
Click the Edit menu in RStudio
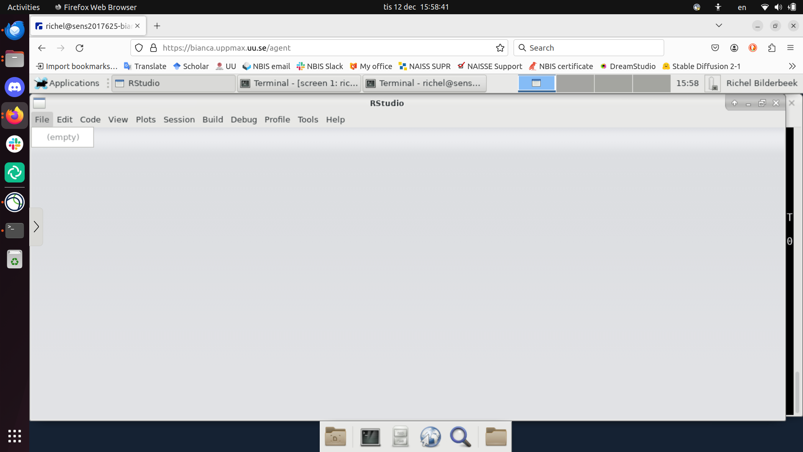point(64,119)
